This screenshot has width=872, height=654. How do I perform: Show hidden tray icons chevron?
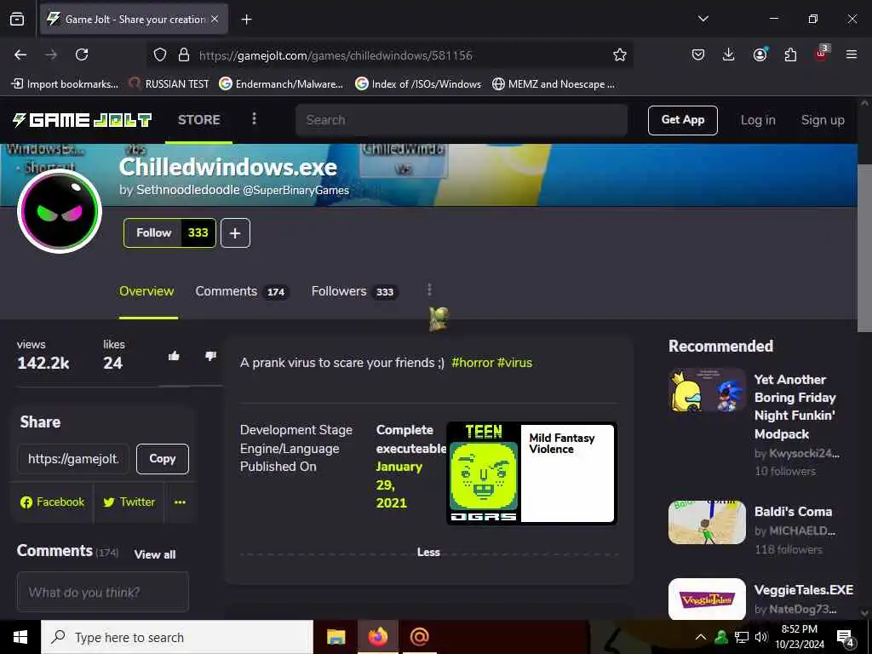pos(701,637)
